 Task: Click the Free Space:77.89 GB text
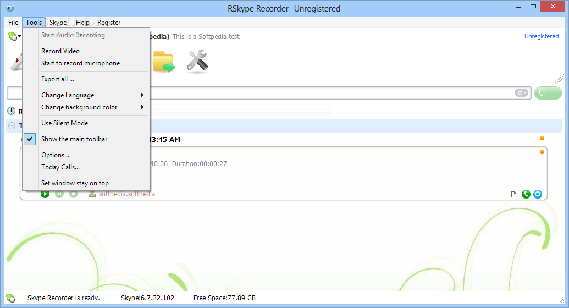click(224, 298)
